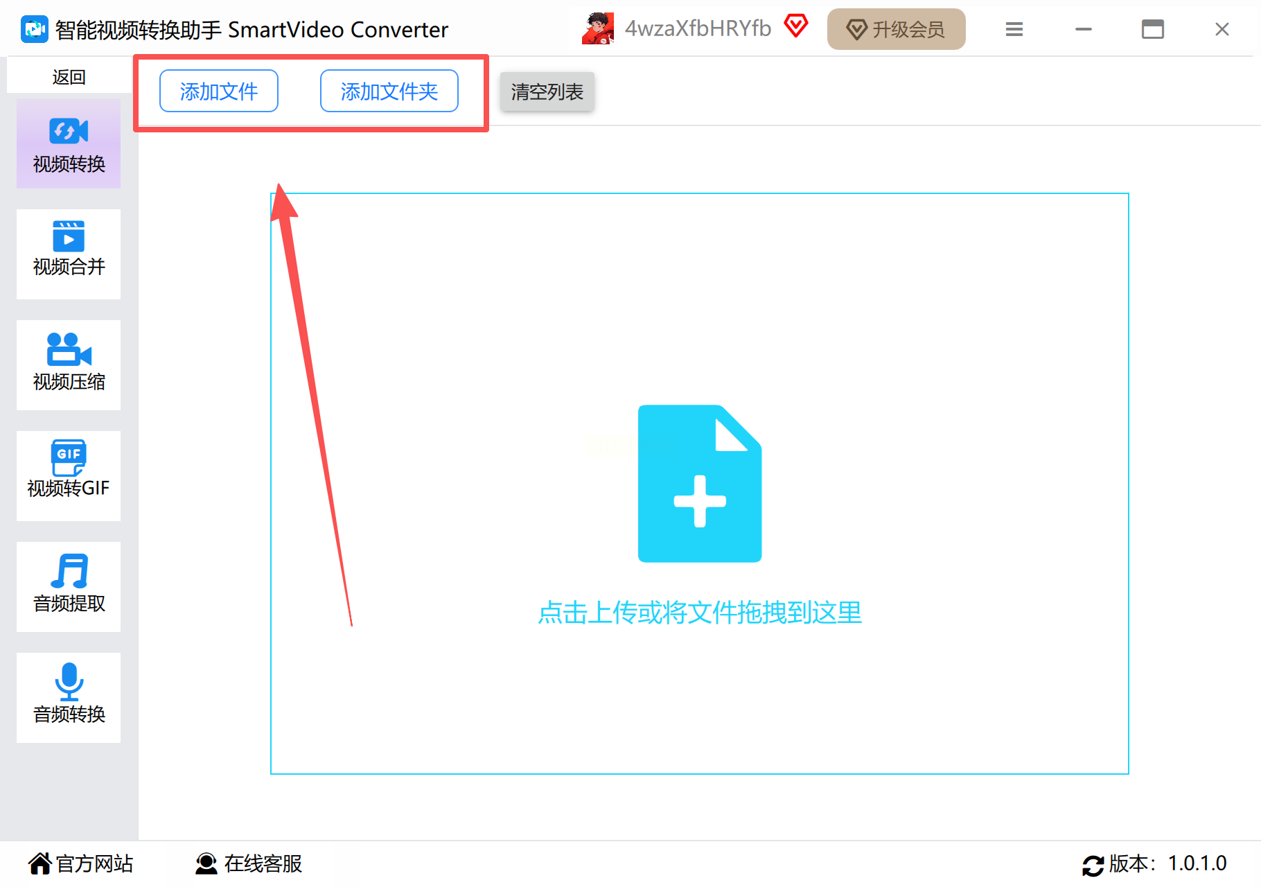The height and width of the screenshot is (887, 1261).
Task: Open the 音频提取 audio extract tool
Action: [x=69, y=587]
